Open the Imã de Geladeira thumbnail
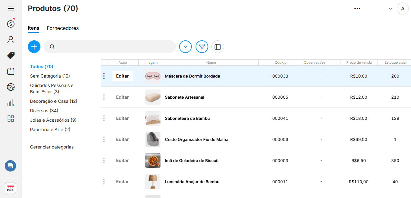Screen dimensions: 411x198 (153, 160)
